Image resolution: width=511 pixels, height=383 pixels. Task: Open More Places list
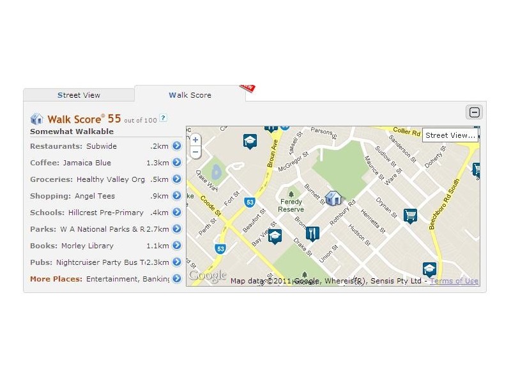[x=56, y=279]
